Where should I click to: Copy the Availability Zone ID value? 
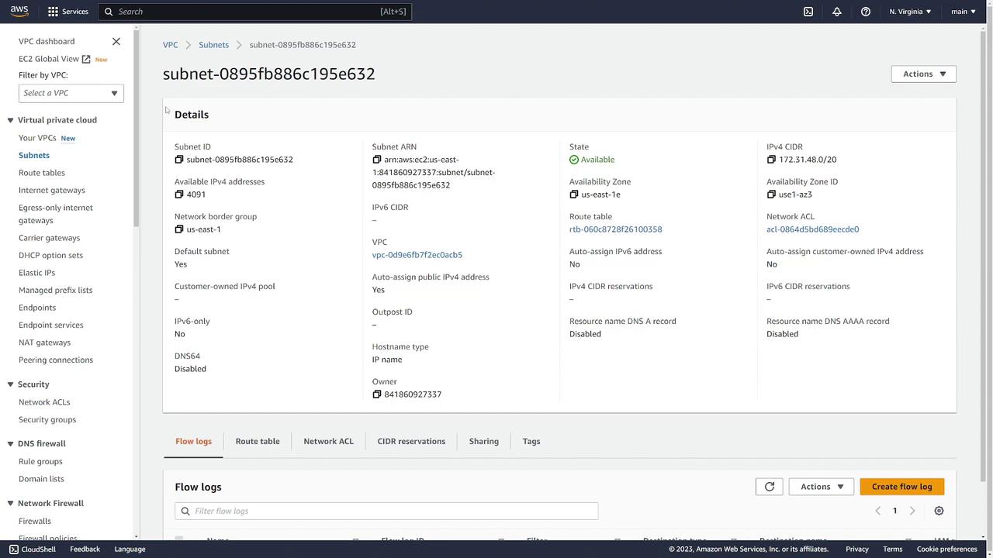(x=771, y=195)
